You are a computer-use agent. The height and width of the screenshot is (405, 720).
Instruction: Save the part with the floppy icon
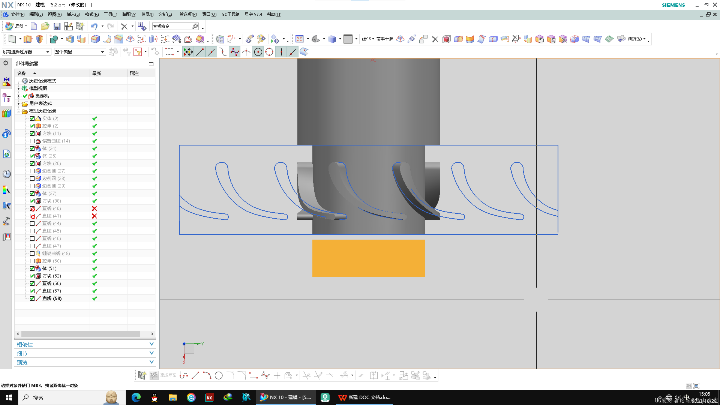coord(57,26)
